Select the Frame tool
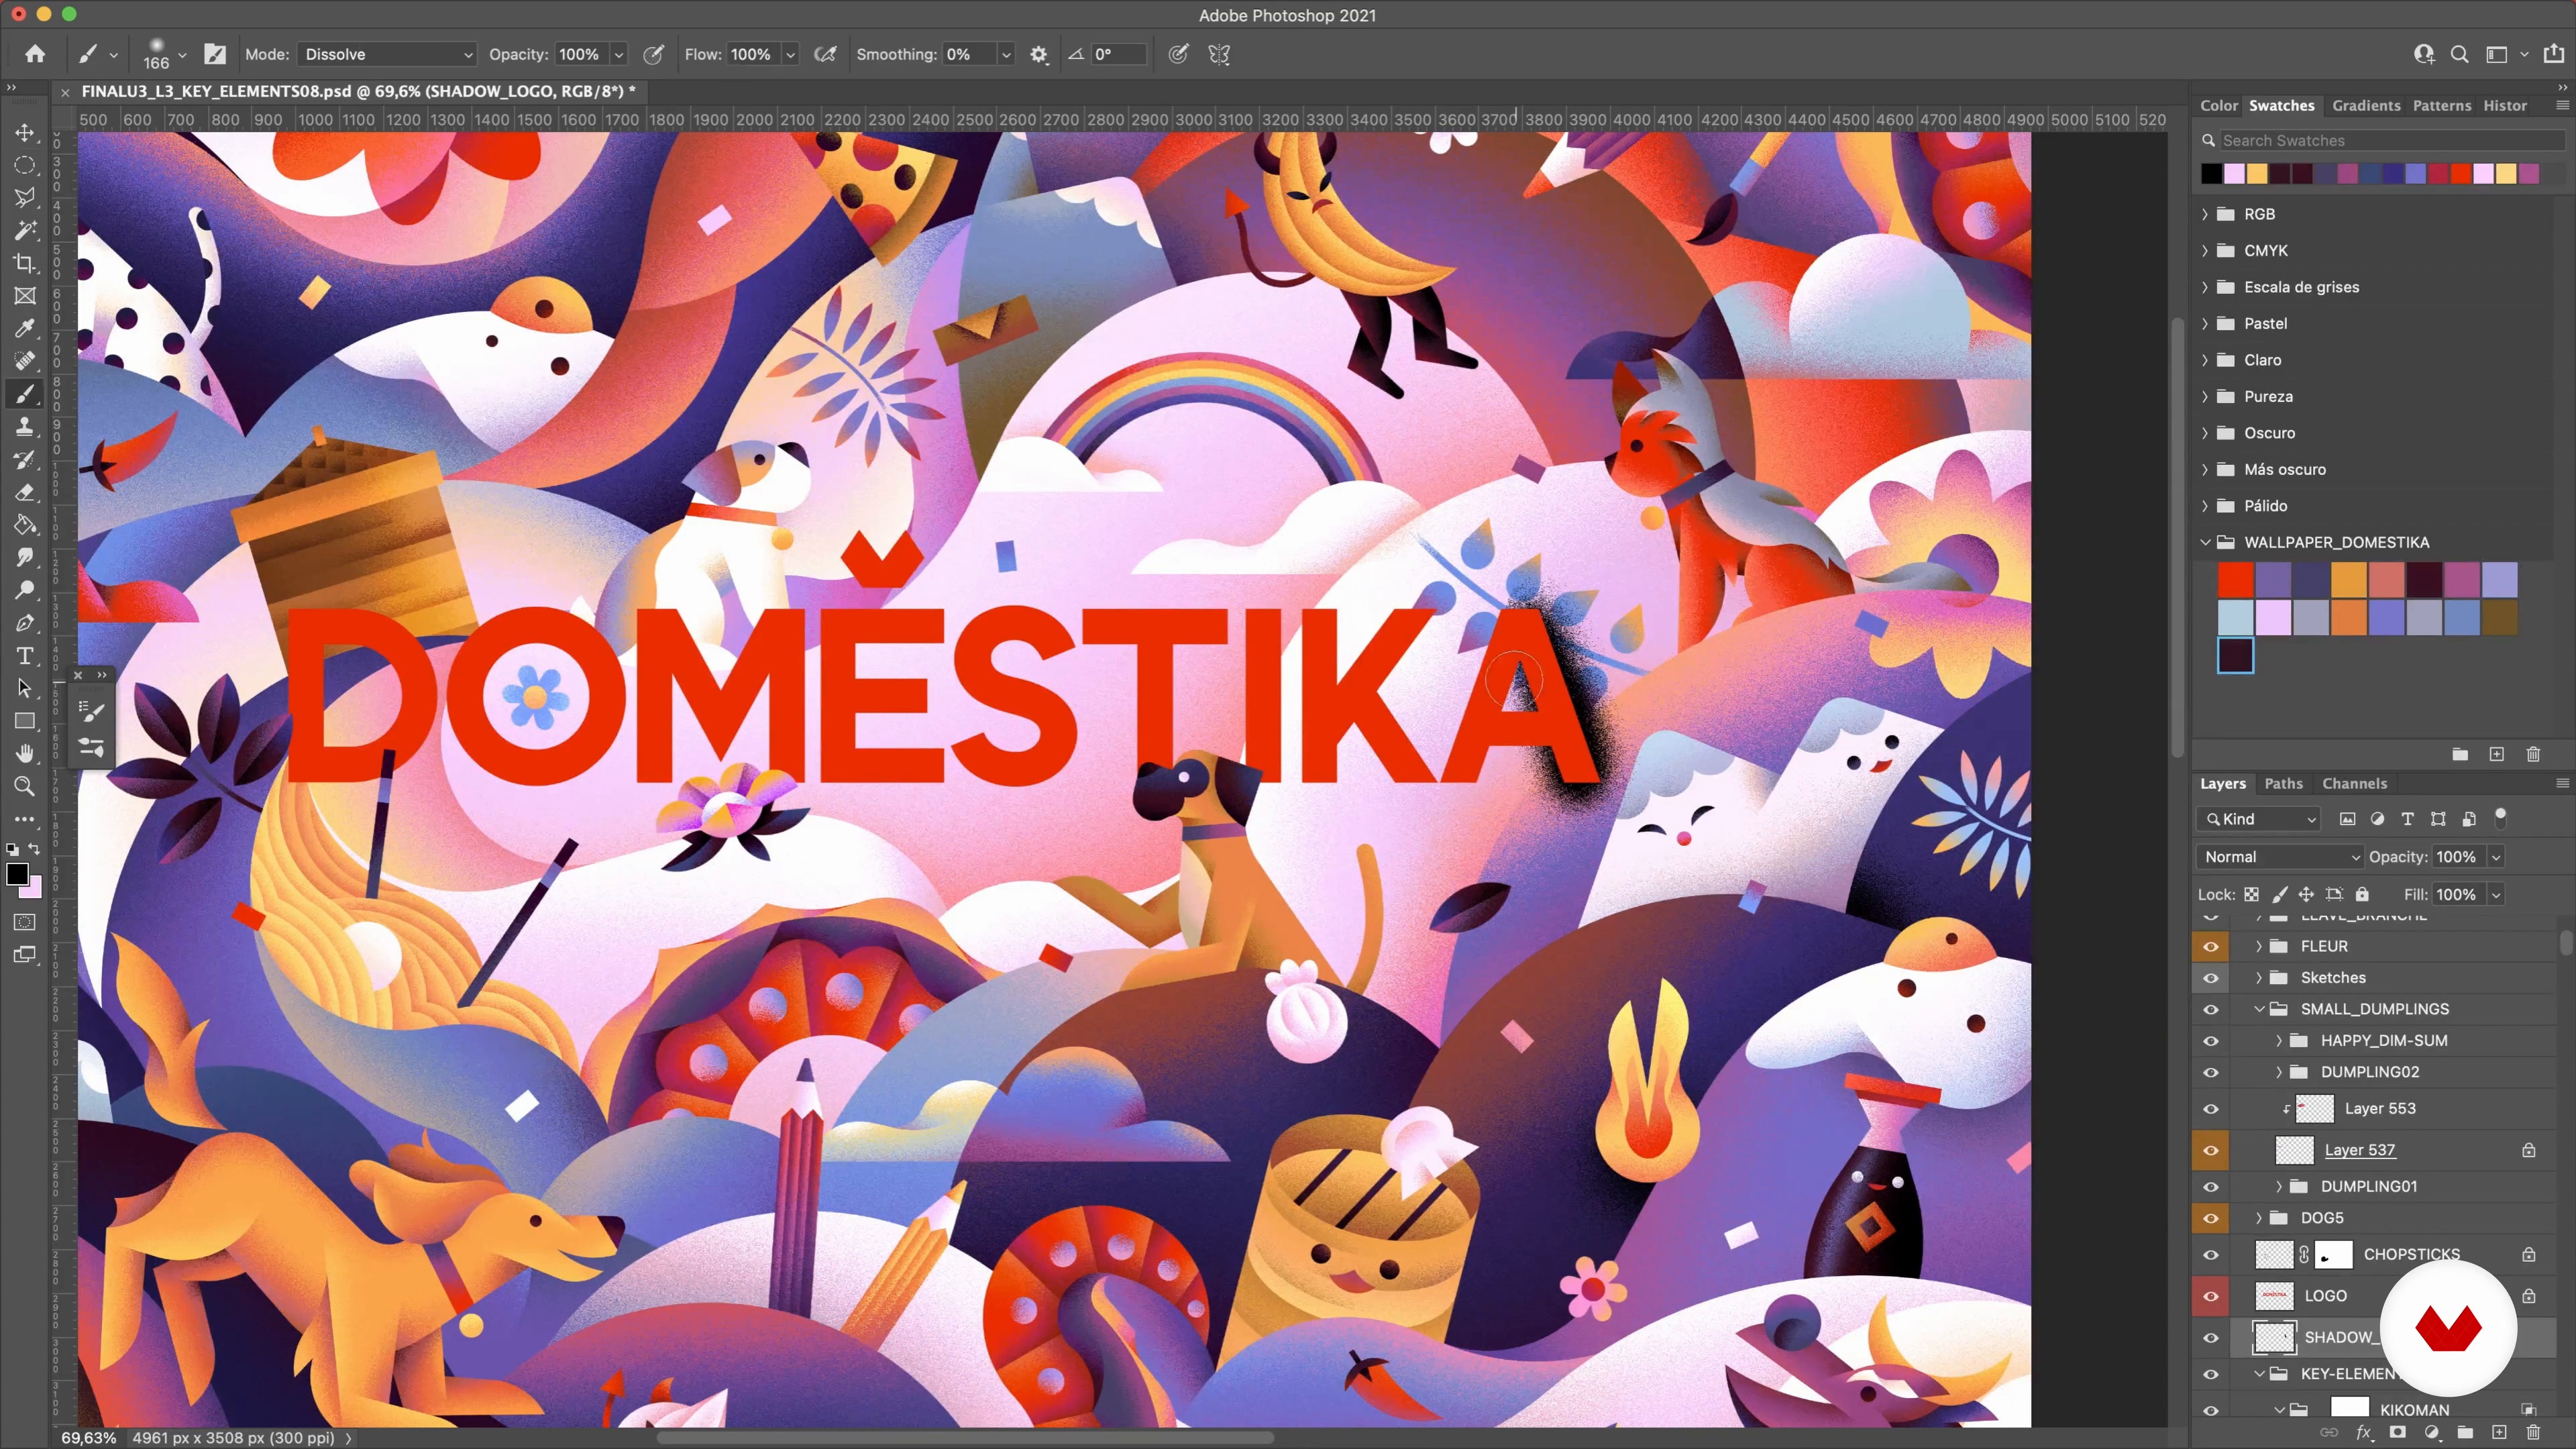 [x=25, y=295]
